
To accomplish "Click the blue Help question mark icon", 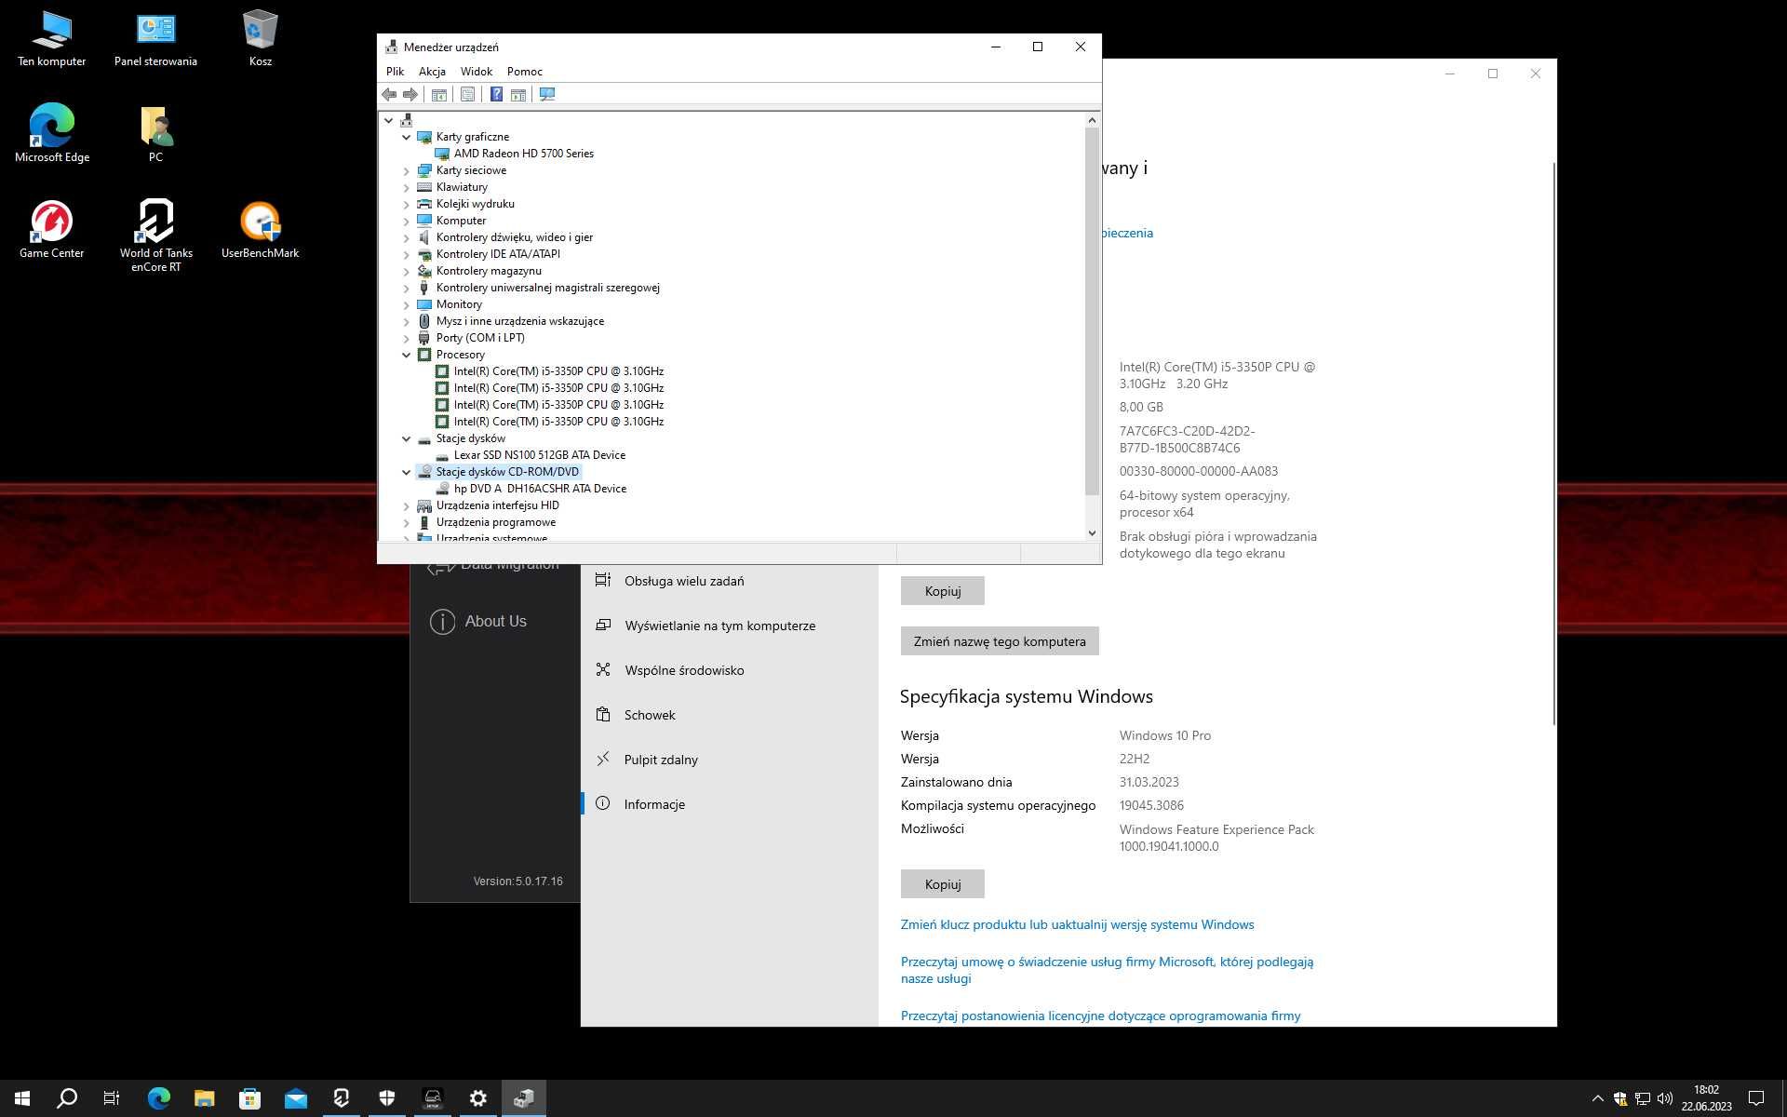I will click(496, 94).
